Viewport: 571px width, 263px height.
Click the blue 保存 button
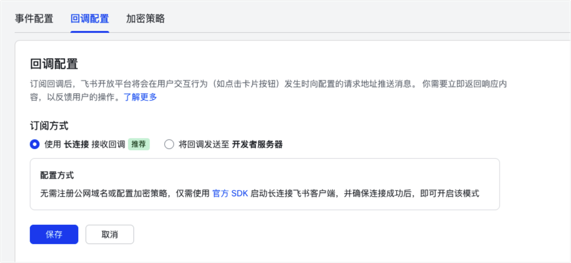coord(54,235)
